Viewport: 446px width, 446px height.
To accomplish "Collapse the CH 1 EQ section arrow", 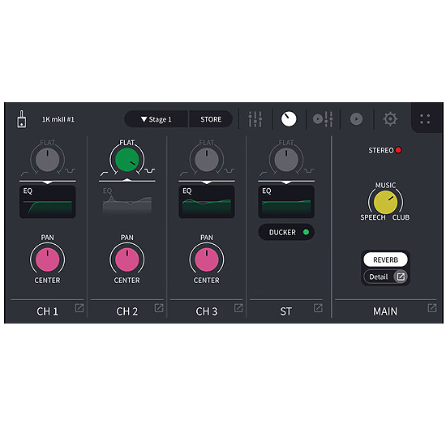I will (x=48, y=182).
